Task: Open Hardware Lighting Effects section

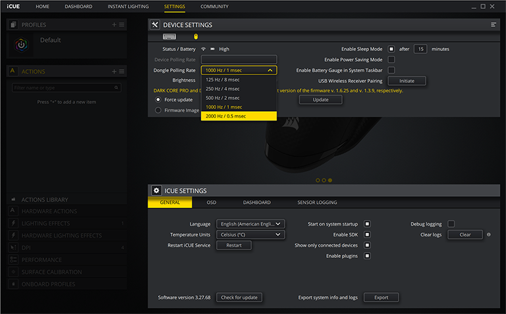Action: 67,236
